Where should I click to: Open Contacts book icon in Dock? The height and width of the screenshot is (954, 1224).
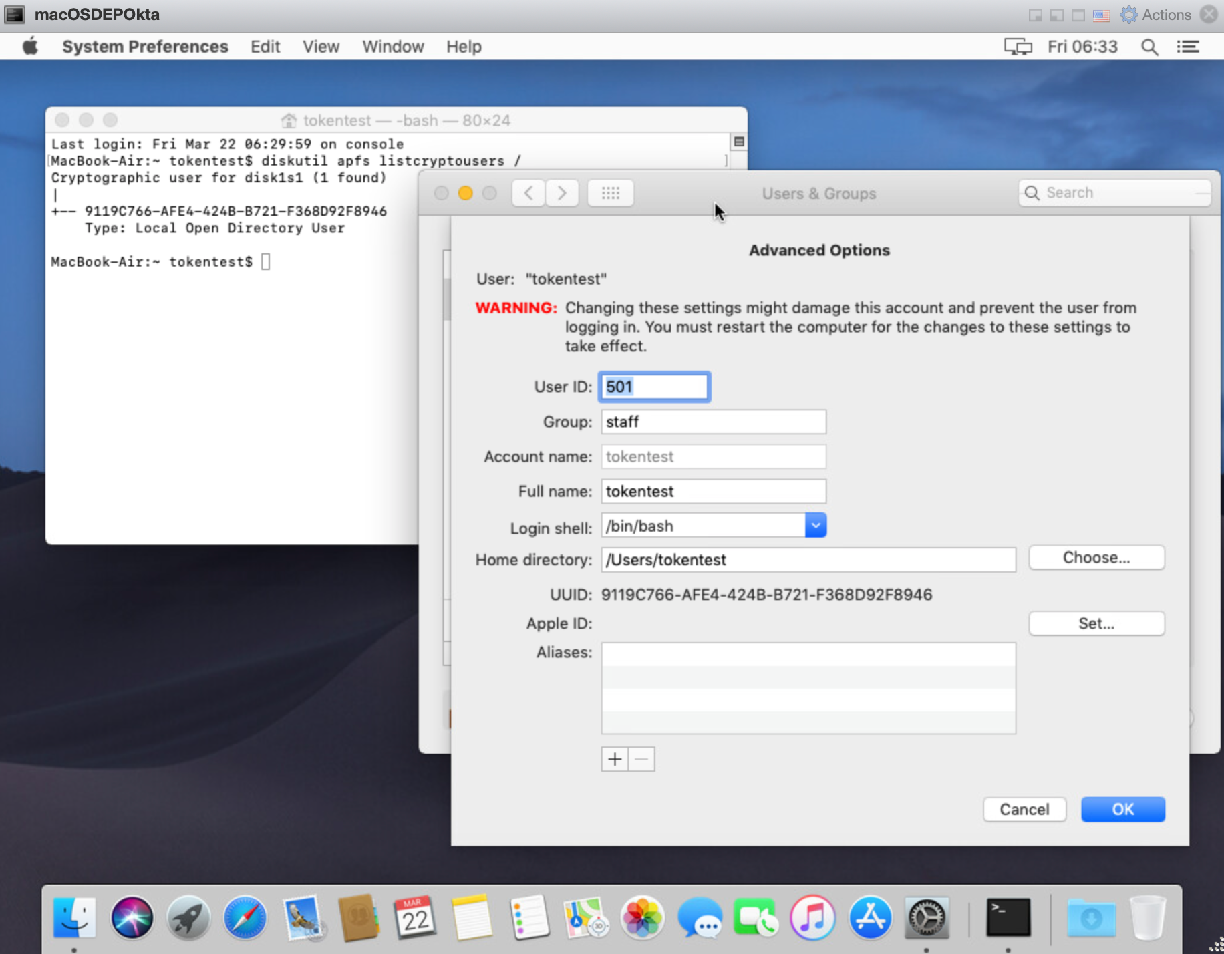359,917
